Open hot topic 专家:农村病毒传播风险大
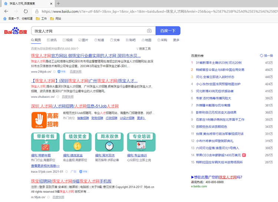278x202 pixels. pos(214,98)
